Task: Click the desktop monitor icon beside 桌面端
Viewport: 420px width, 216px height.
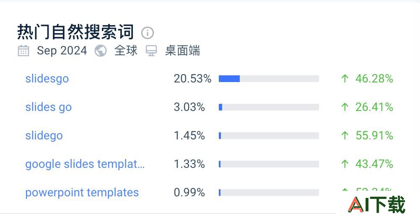Action: coord(151,51)
